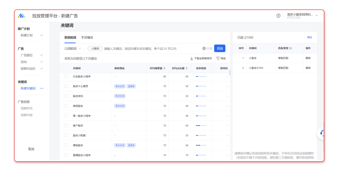This screenshot has height=173, width=338.
Task: Click 清空 to clear selected keywords
Action: (310, 38)
